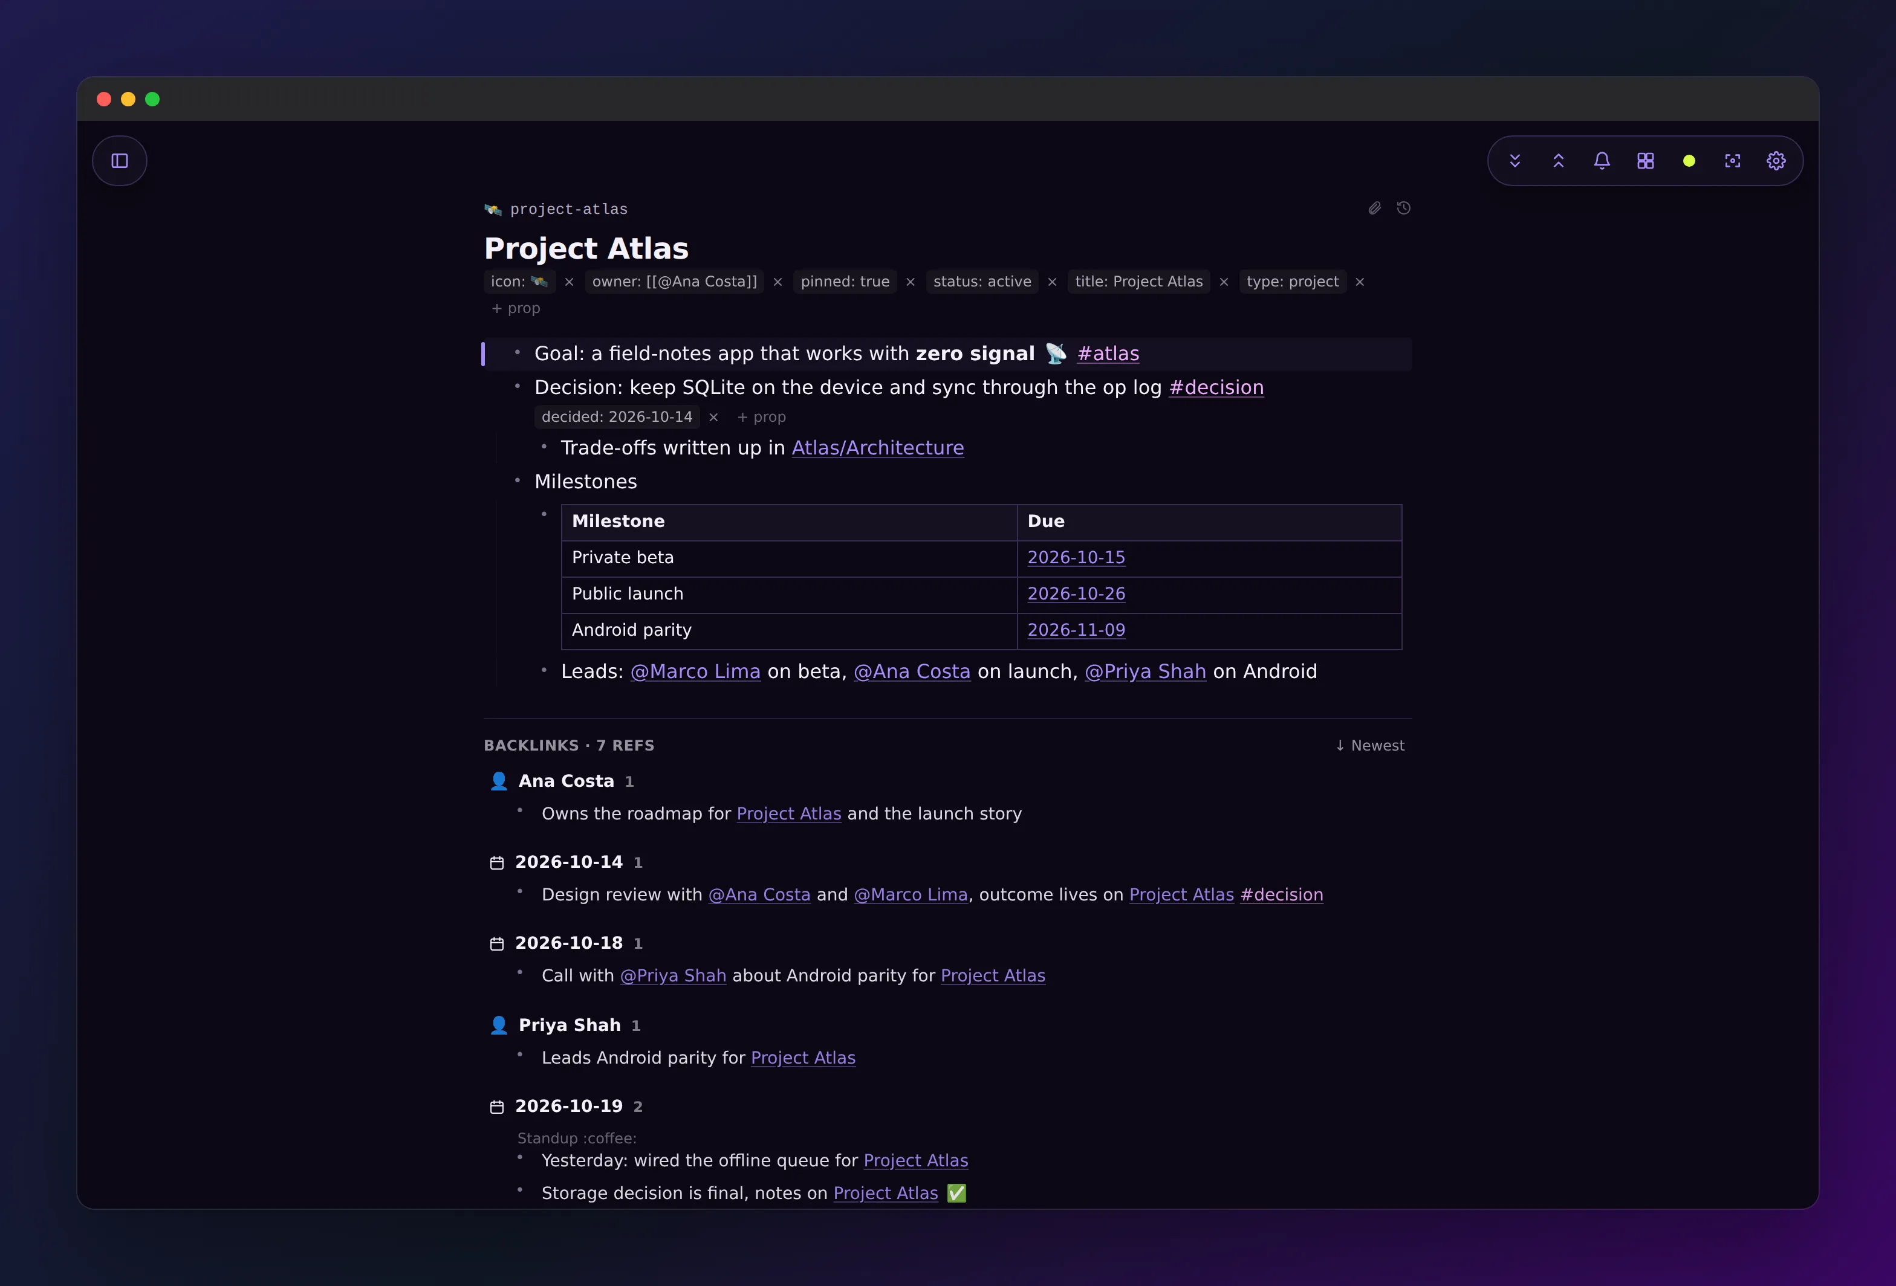1896x1286 pixels.
Task: Add prop to the Decision block
Action: (761, 417)
